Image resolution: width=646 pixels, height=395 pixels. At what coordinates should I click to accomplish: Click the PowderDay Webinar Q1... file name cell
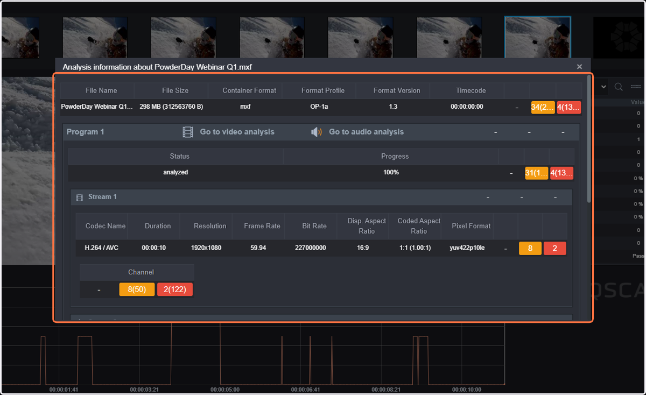pyautogui.click(x=97, y=107)
